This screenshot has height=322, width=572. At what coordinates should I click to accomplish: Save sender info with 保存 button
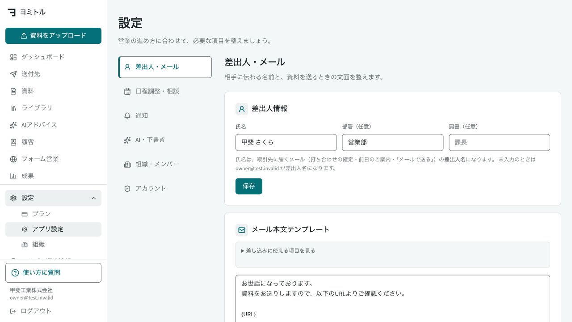tap(249, 186)
